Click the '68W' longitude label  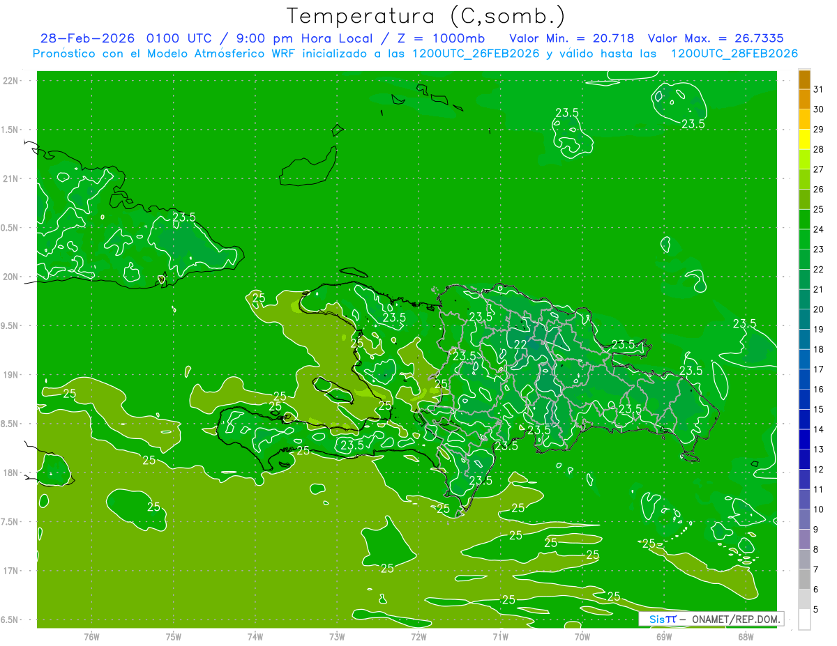[x=746, y=636]
